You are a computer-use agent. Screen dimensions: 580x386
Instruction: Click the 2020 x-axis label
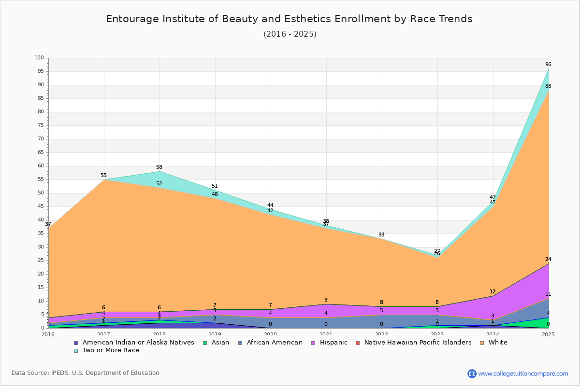(x=271, y=334)
